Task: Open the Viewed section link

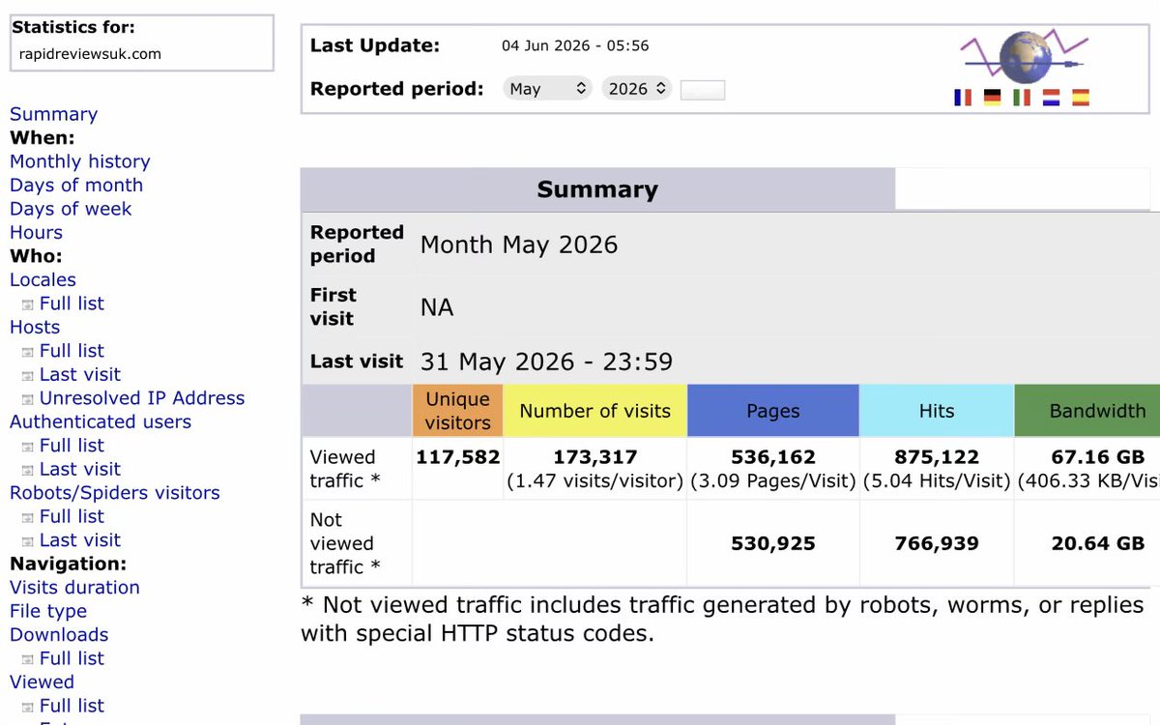Action: [x=42, y=682]
